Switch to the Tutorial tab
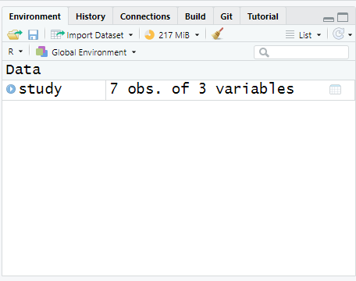The width and height of the screenshot is (356, 281). [x=263, y=16]
